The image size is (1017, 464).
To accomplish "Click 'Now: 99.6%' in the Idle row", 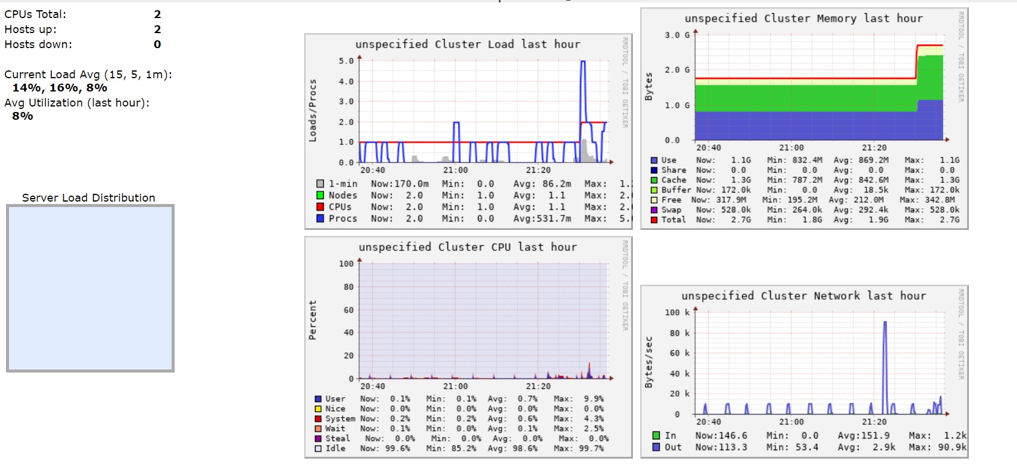I will coord(385,448).
